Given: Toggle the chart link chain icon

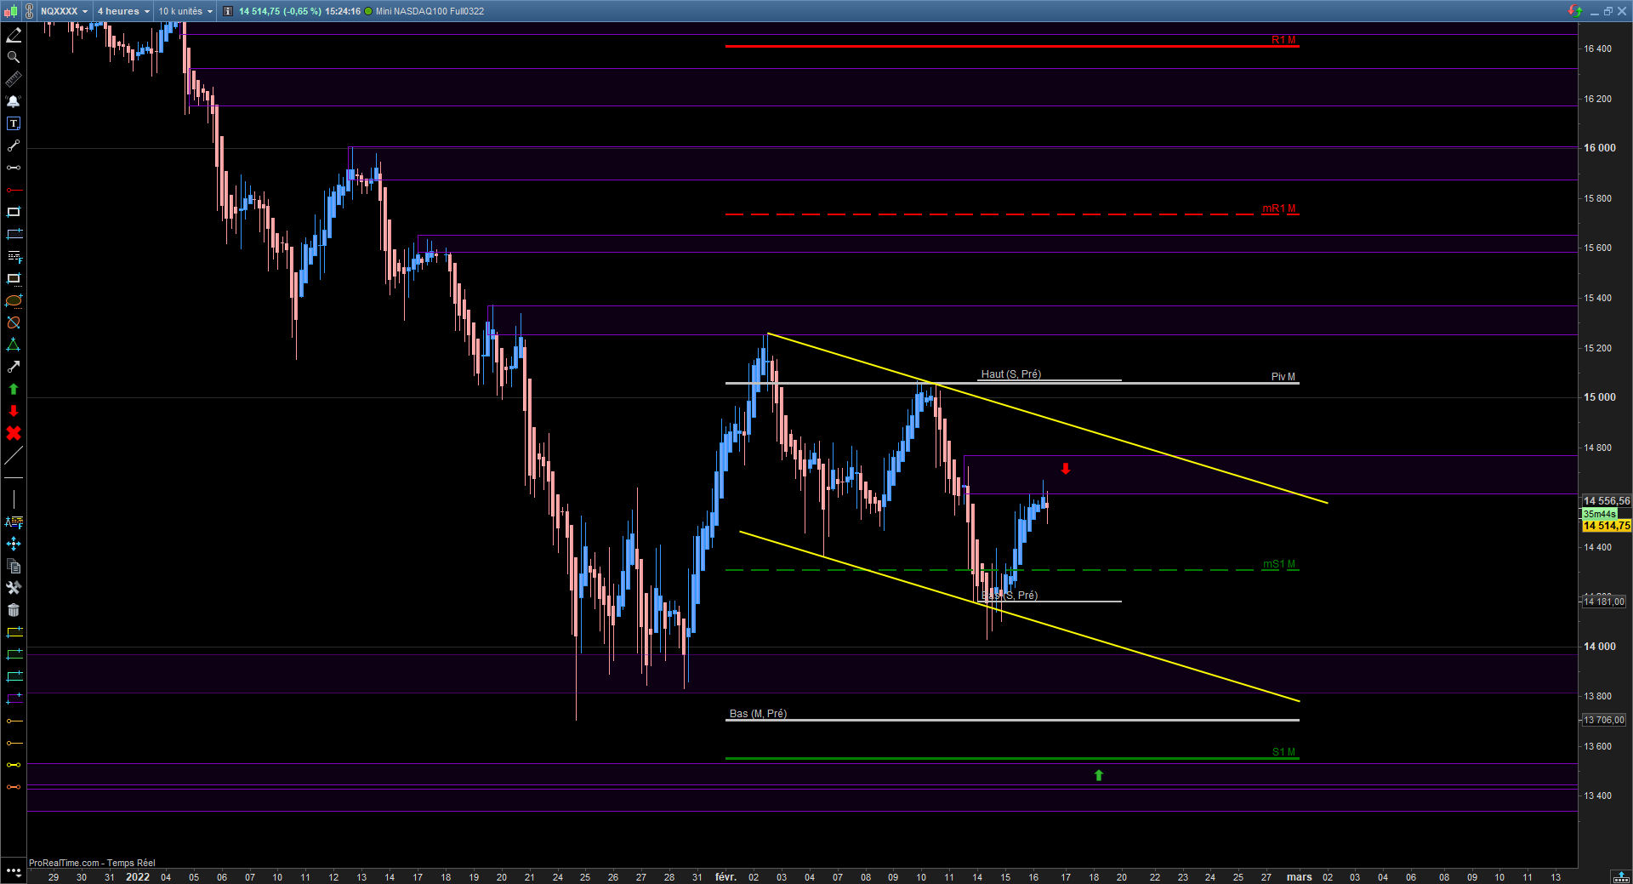Looking at the screenshot, I should pyautogui.click(x=28, y=11).
